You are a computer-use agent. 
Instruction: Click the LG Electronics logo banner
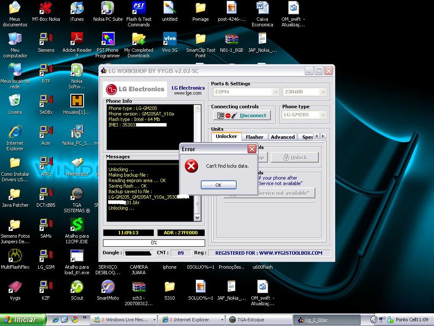pyautogui.click(x=135, y=89)
